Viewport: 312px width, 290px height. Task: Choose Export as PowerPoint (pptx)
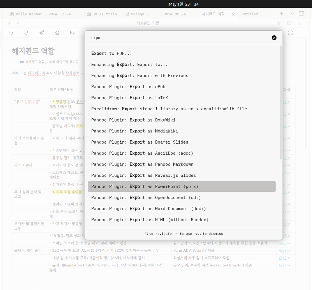click(182, 186)
